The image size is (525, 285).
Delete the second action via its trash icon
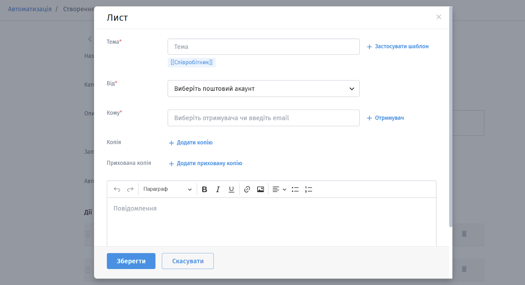tap(464, 269)
